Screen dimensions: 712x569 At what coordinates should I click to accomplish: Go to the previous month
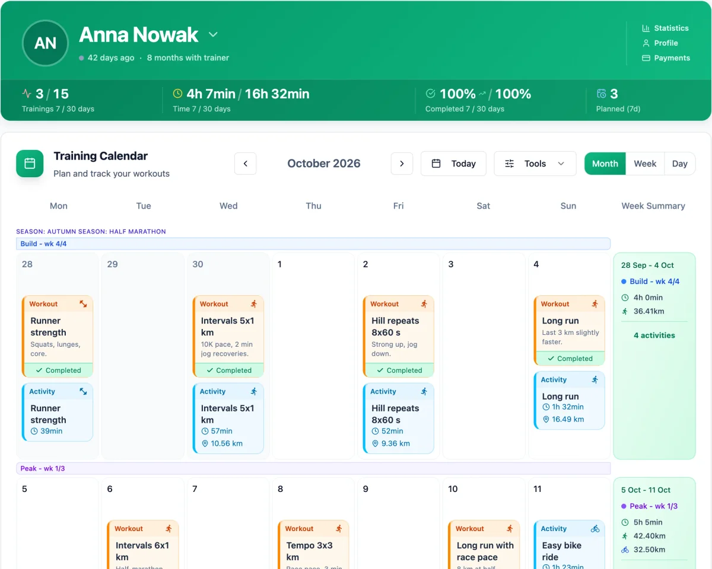point(246,164)
